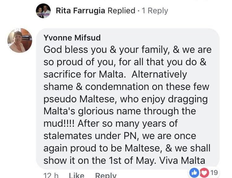The image size is (232, 178).
Task: Open Rita Farrugia's profile picture
Action: 43,11
